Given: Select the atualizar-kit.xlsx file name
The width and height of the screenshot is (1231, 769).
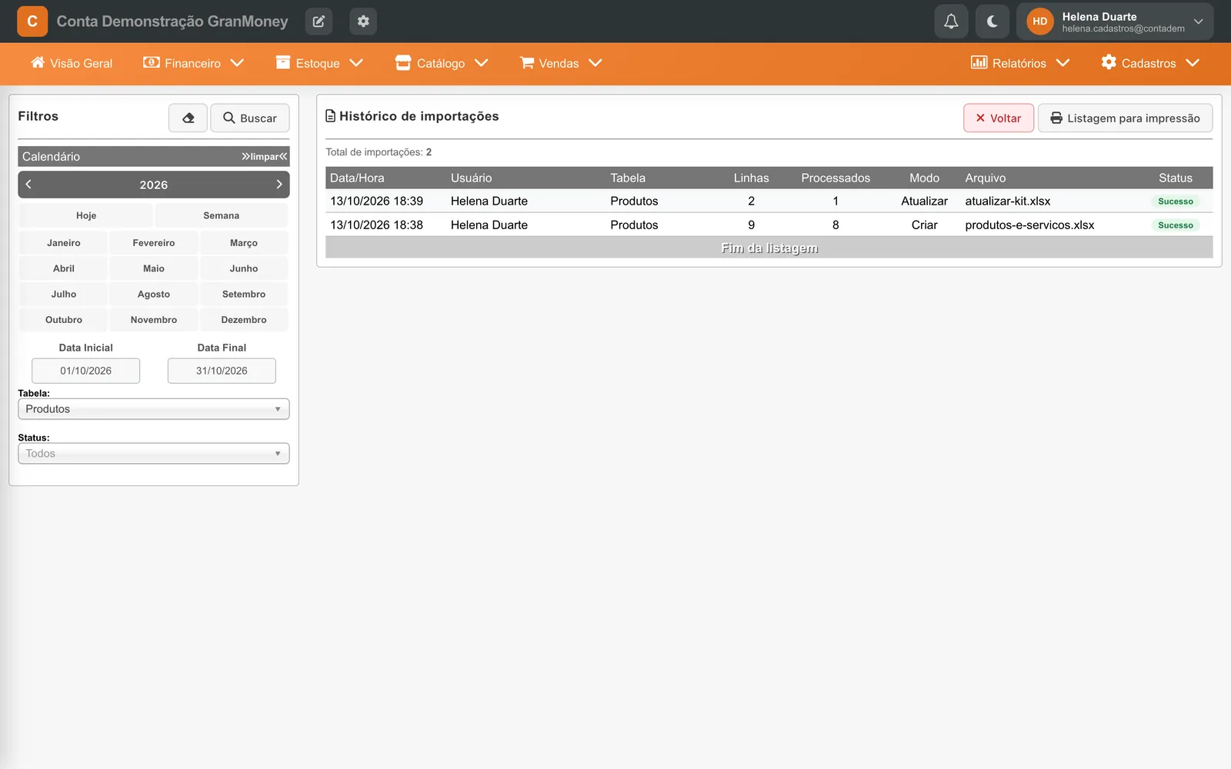Looking at the screenshot, I should click(1008, 201).
